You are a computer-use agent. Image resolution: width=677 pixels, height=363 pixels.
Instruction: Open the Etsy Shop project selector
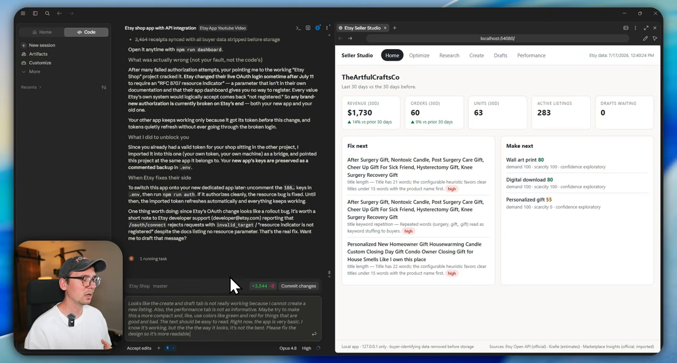pos(139,286)
